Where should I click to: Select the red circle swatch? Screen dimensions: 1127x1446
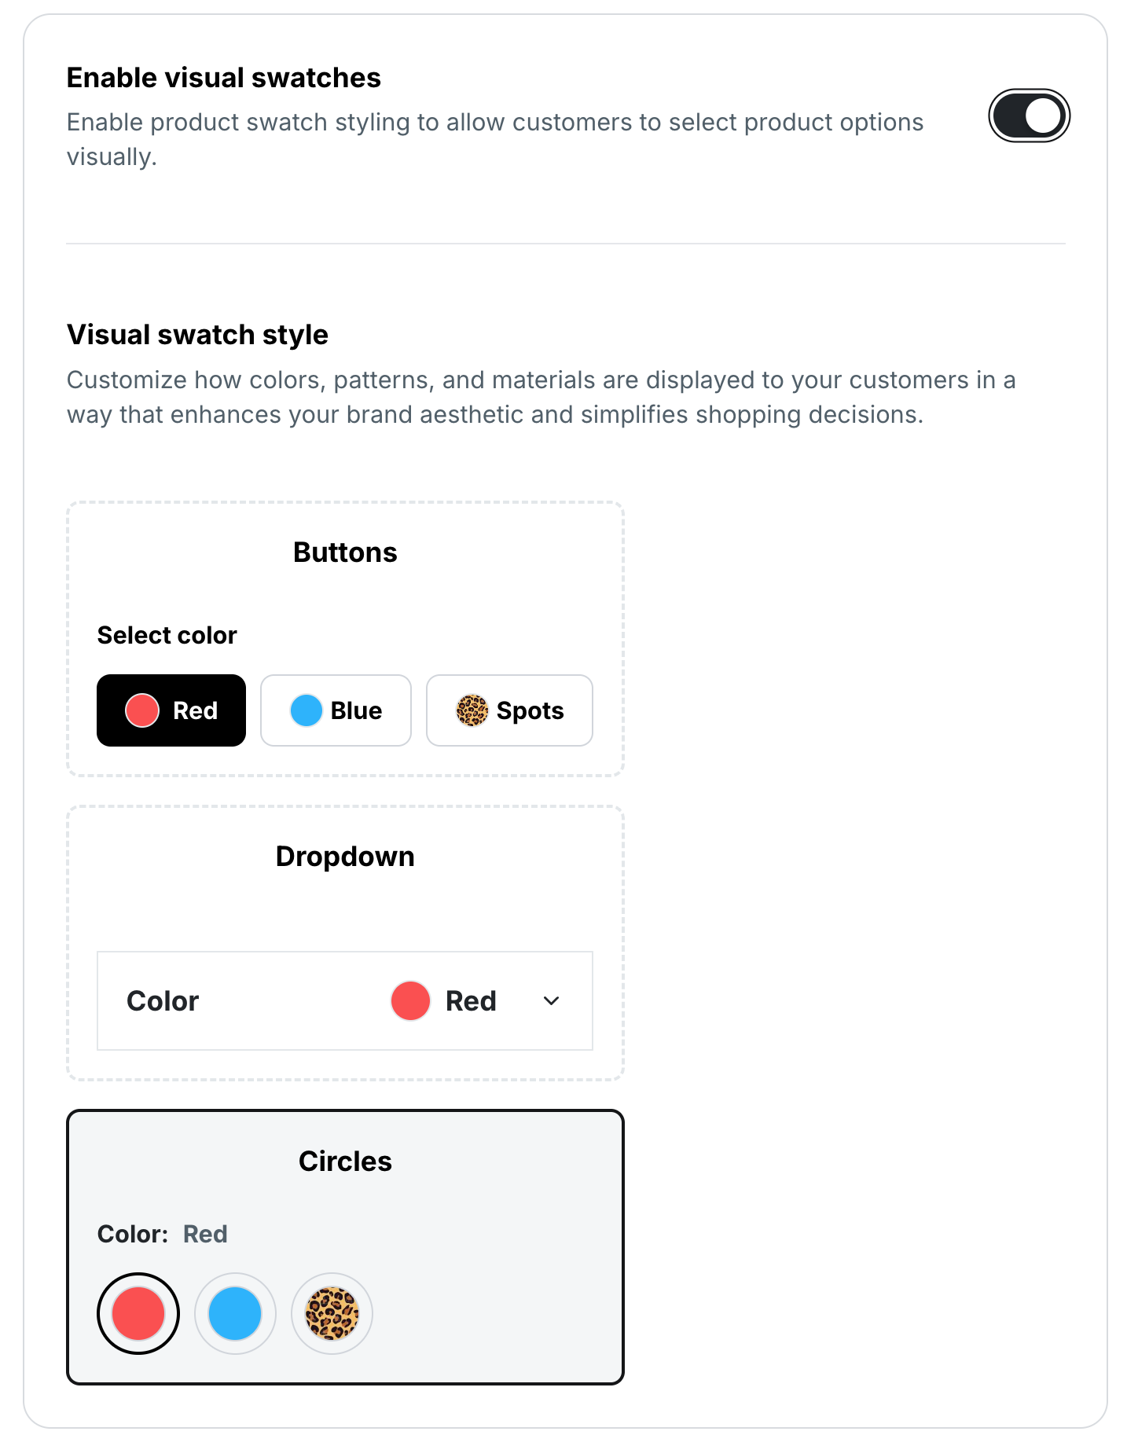(138, 1313)
